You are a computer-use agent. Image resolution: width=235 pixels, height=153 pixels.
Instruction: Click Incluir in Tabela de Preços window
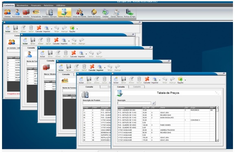pos(116,80)
